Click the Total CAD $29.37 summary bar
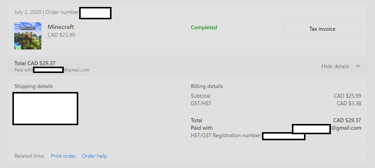The width and height of the screenshot is (375, 168). tap(188, 66)
